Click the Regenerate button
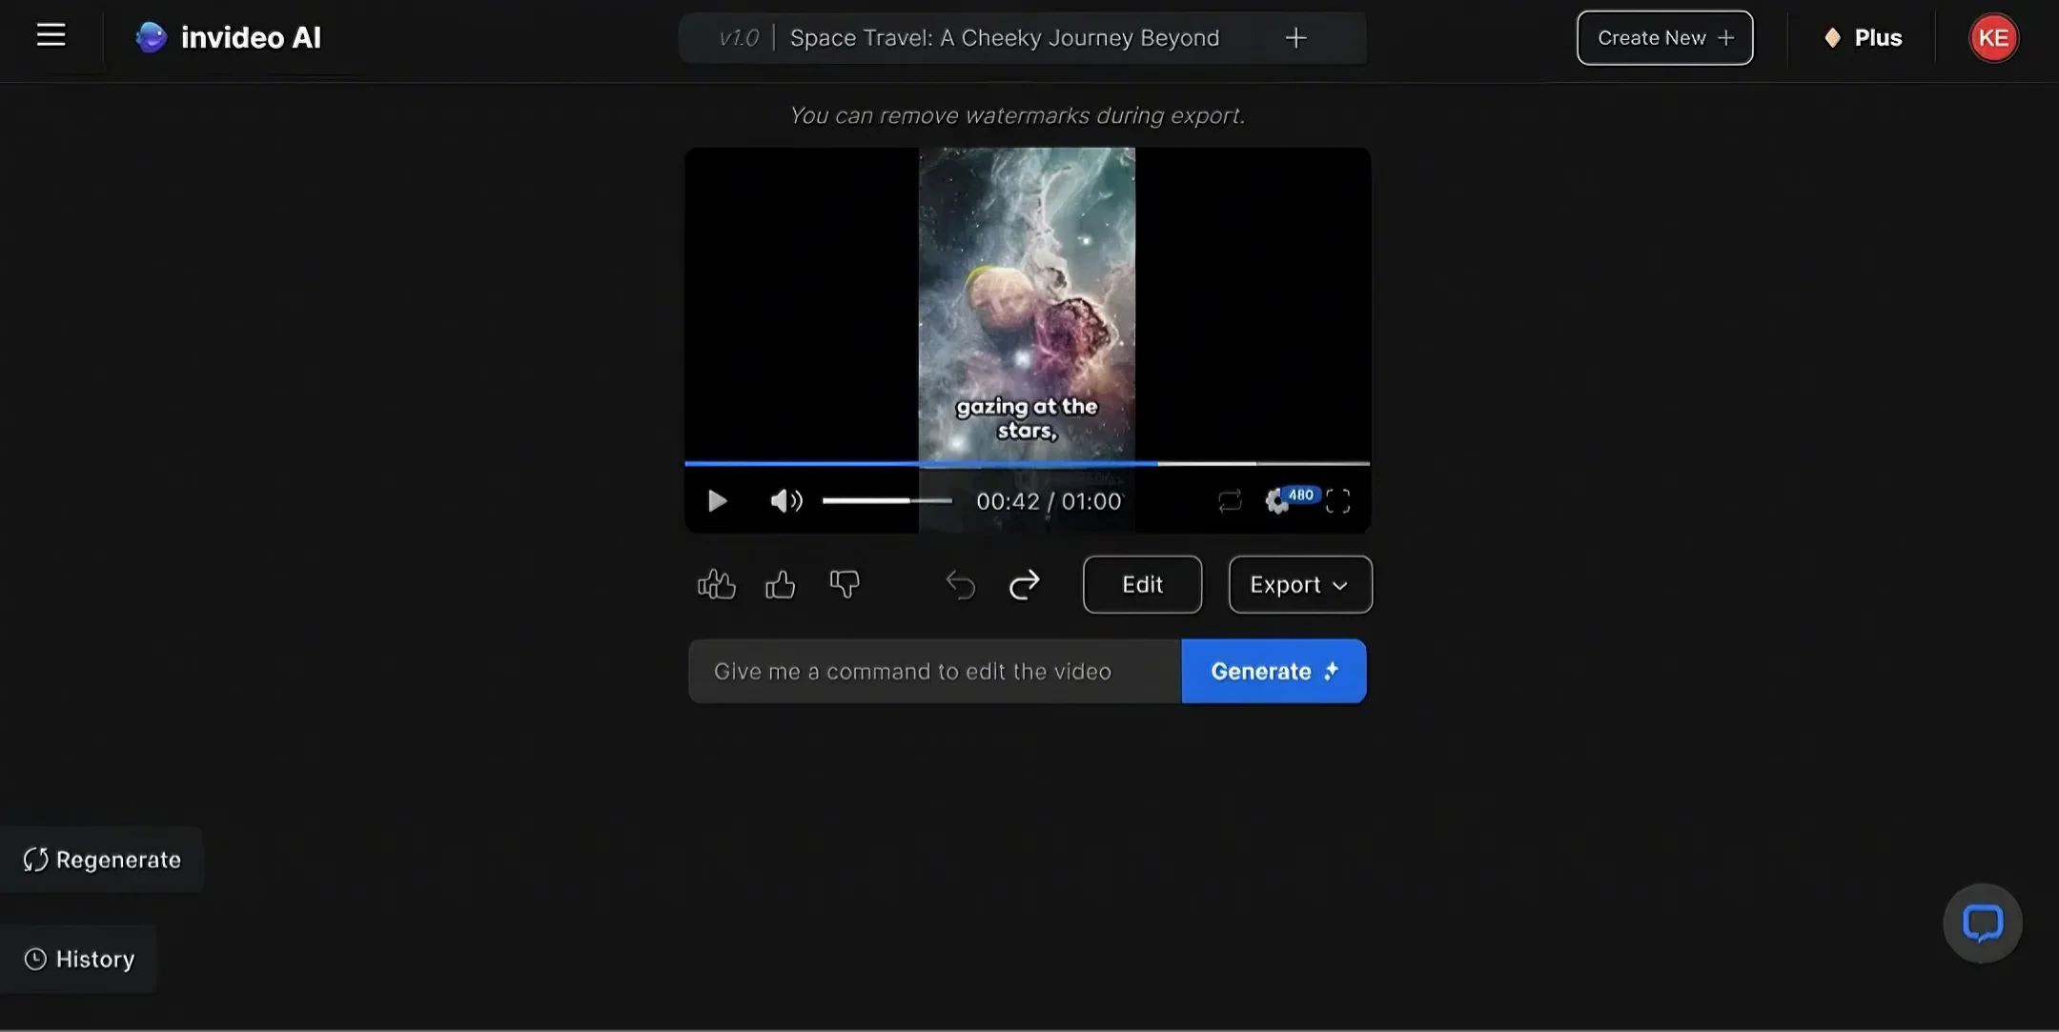 (x=102, y=859)
